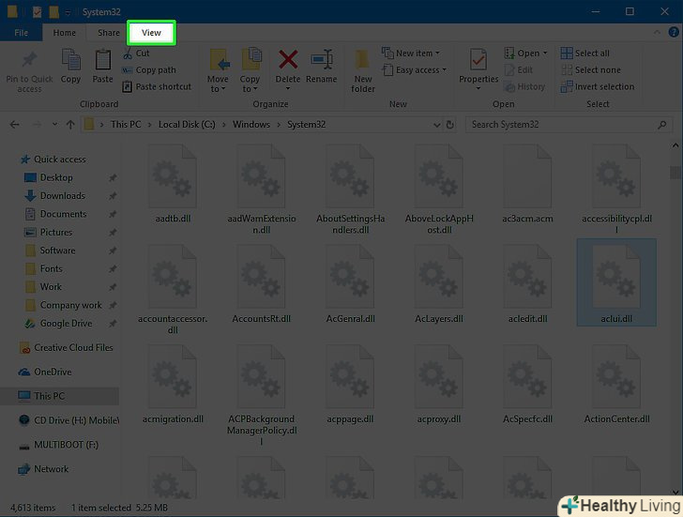Click the Paste clipboard icon
The width and height of the screenshot is (683, 517).
103,60
